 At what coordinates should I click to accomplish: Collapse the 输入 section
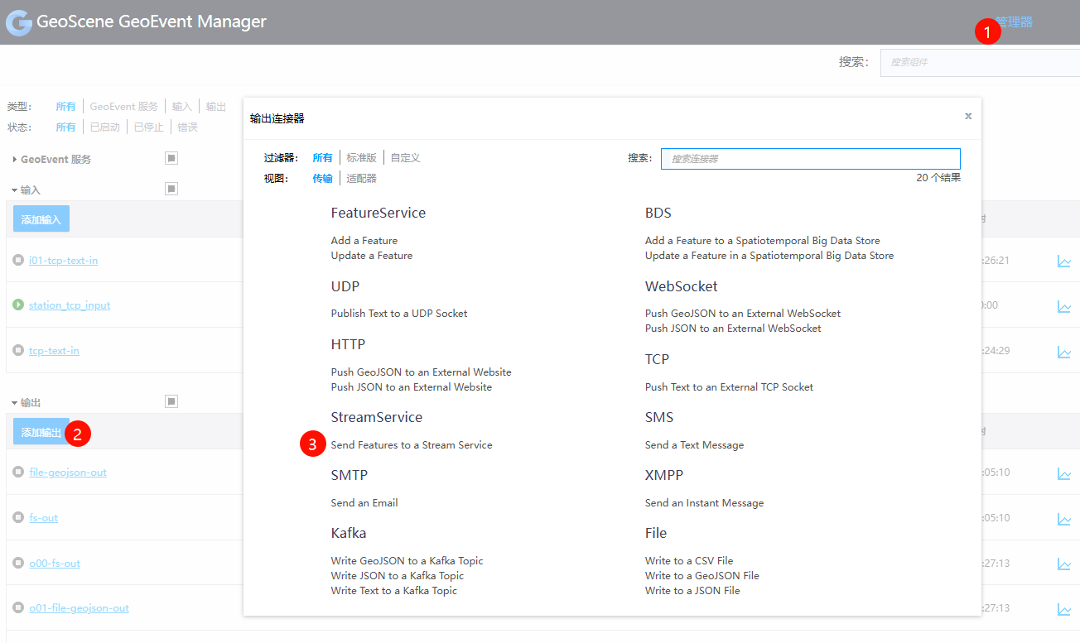click(x=15, y=190)
